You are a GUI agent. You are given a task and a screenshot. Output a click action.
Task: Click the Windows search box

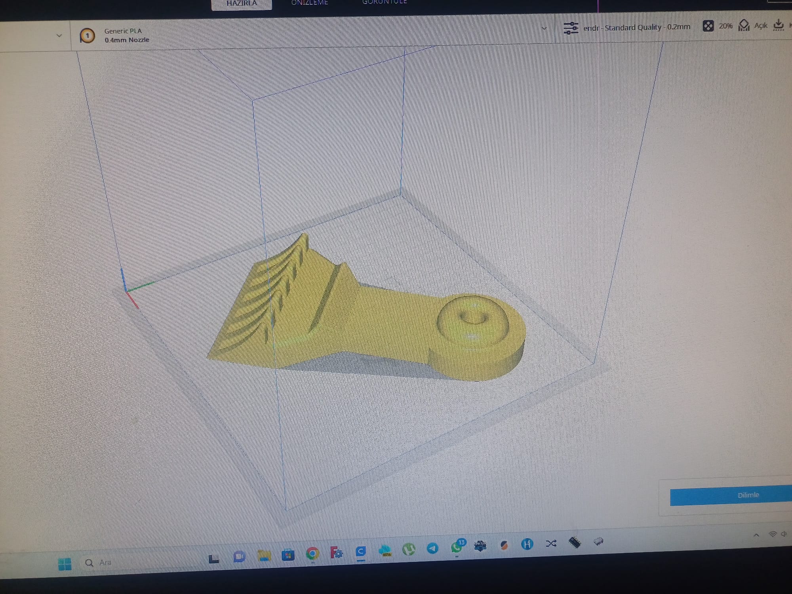point(105,562)
